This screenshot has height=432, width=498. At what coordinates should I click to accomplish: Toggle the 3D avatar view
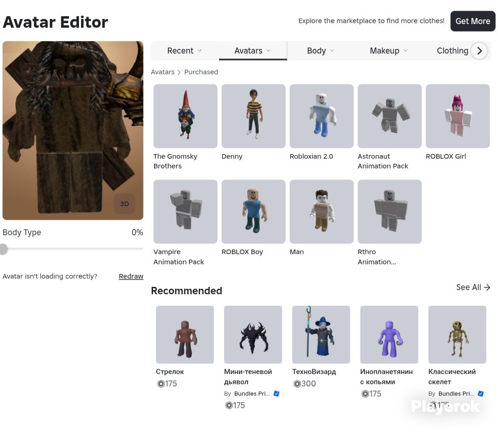[125, 204]
